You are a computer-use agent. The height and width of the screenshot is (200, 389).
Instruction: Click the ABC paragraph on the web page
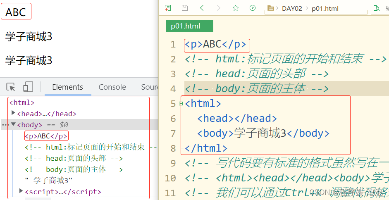coord(16,12)
